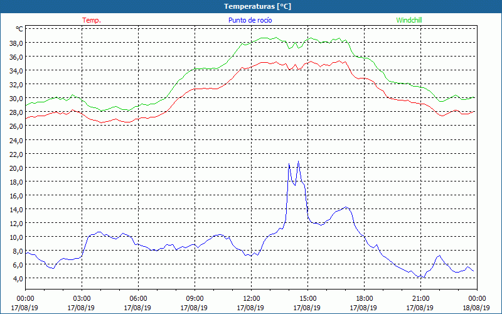
Task: Click the '30,0' y-axis value
Action: pyautogui.click(x=16, y=99)
